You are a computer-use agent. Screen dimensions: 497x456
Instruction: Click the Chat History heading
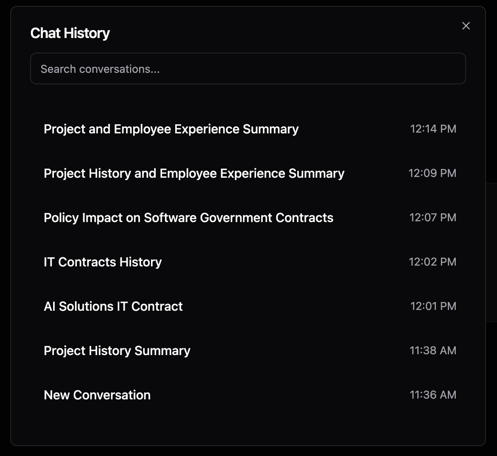(x=70, y=33)
